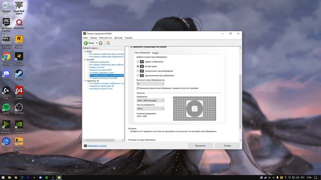
Task: Switch to the Size tab
Action: tap(155, 53)
